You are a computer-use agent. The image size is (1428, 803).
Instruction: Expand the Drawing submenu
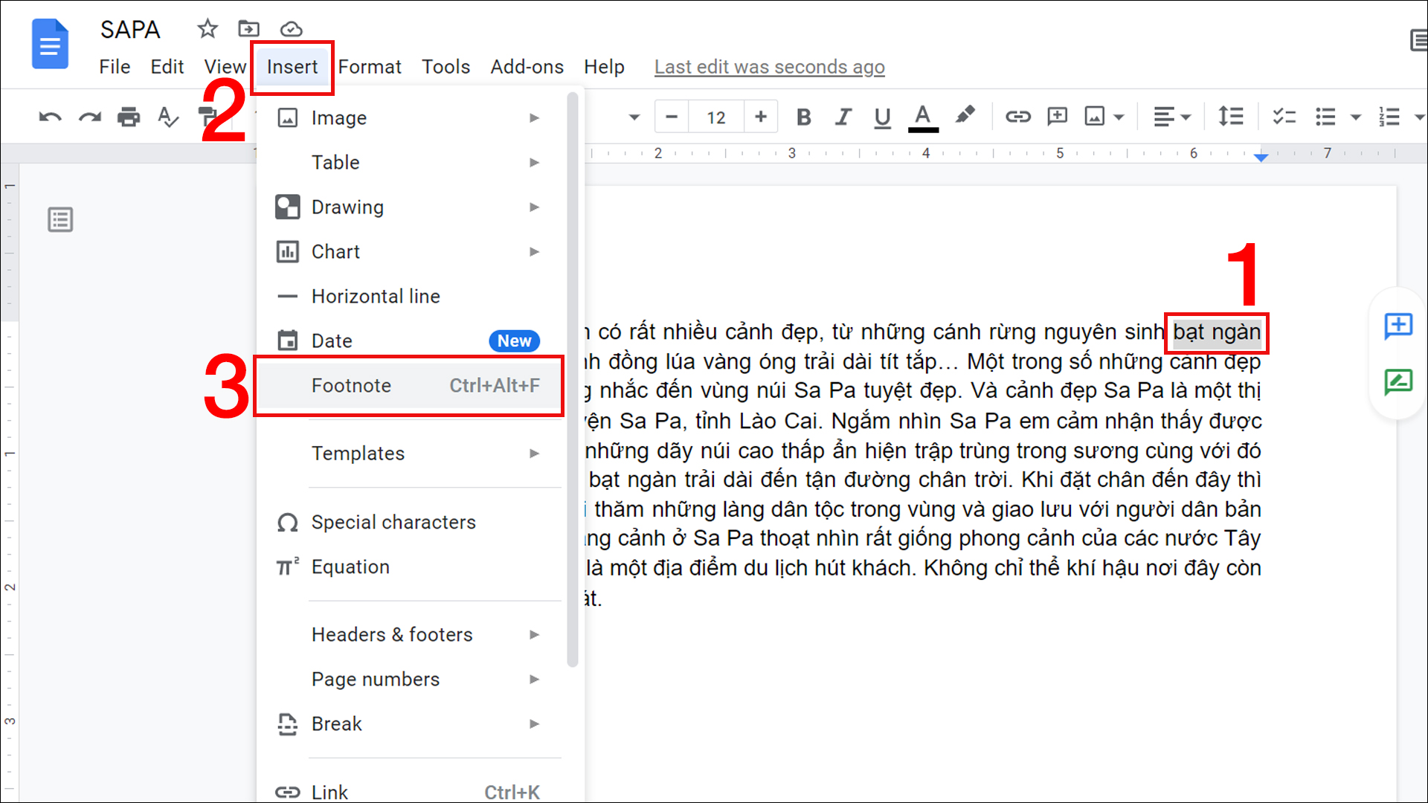(535, 207)
